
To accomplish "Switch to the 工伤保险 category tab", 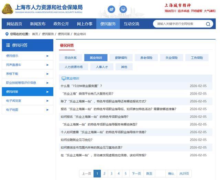I will pos(197,58).
